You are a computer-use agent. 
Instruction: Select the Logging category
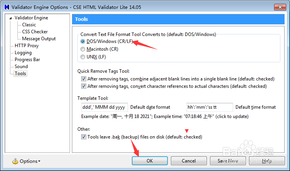coord(23,53)
